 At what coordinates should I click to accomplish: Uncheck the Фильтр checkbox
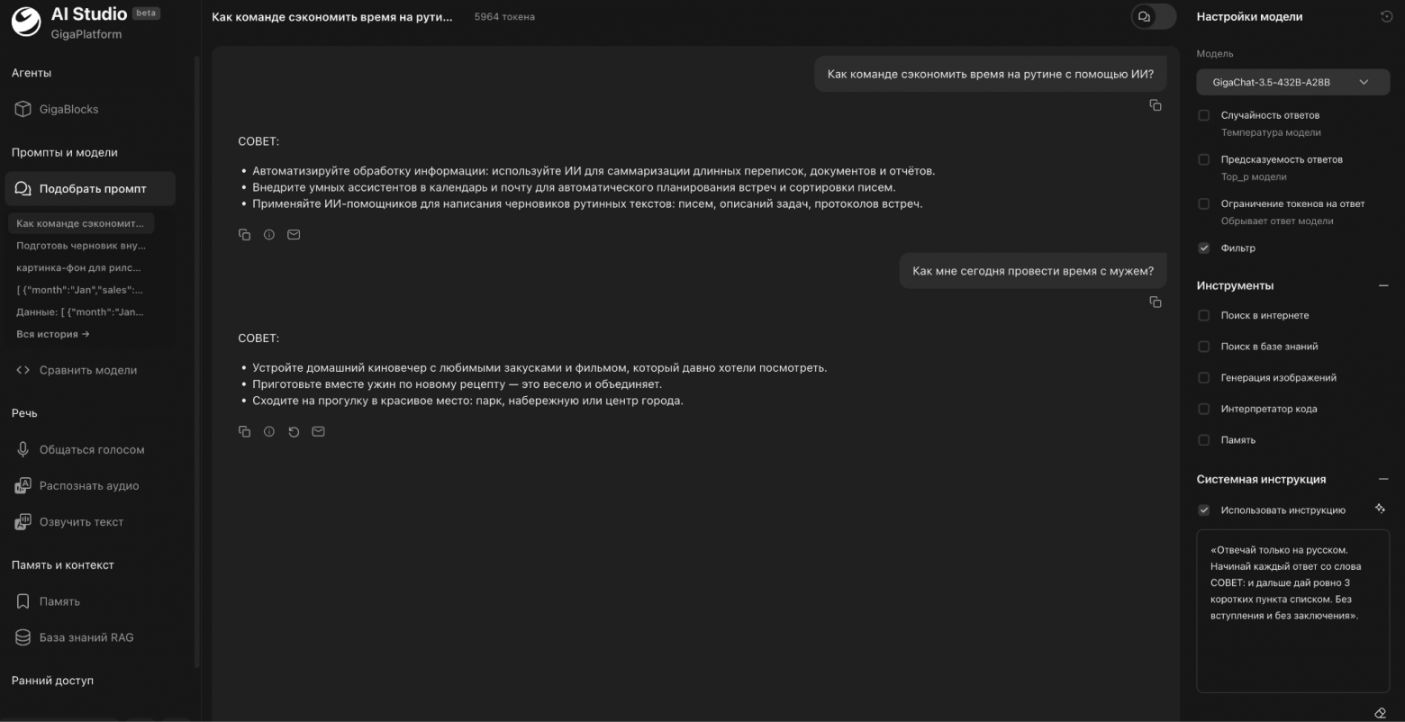tap(1204, 248)
